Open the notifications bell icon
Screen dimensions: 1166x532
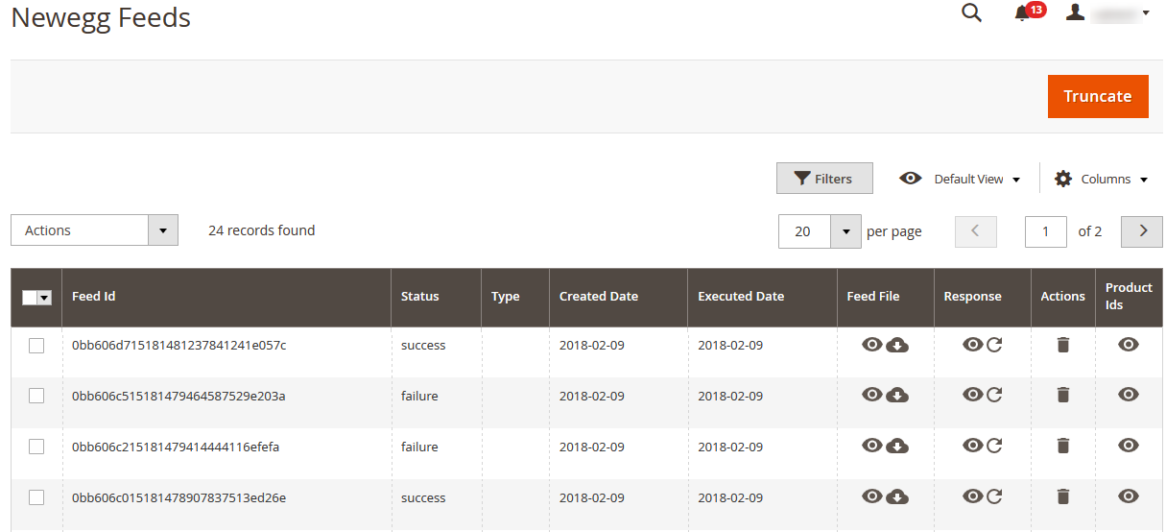1023,13
